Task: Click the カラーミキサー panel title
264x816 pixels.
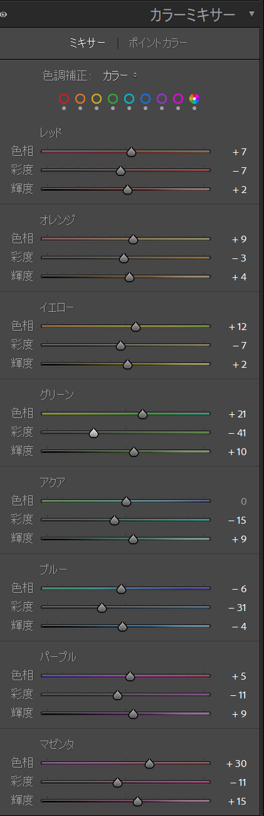Action: (193, 14)
